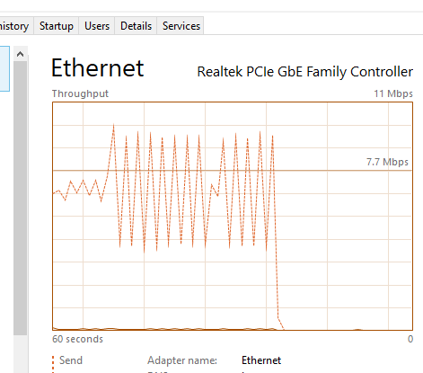Click the Adapter name label
This screenshot has height=373, width=423.
(x=182, y=360)
